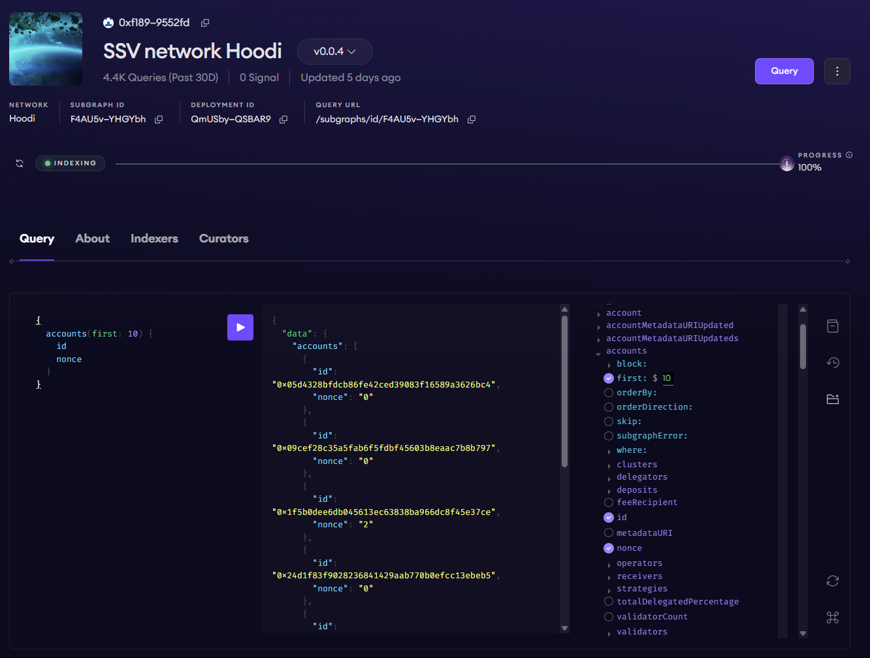The width and height of the screenshot is (870, 658).
Task: Enable the skip: argument
Action: coord(609,421)
